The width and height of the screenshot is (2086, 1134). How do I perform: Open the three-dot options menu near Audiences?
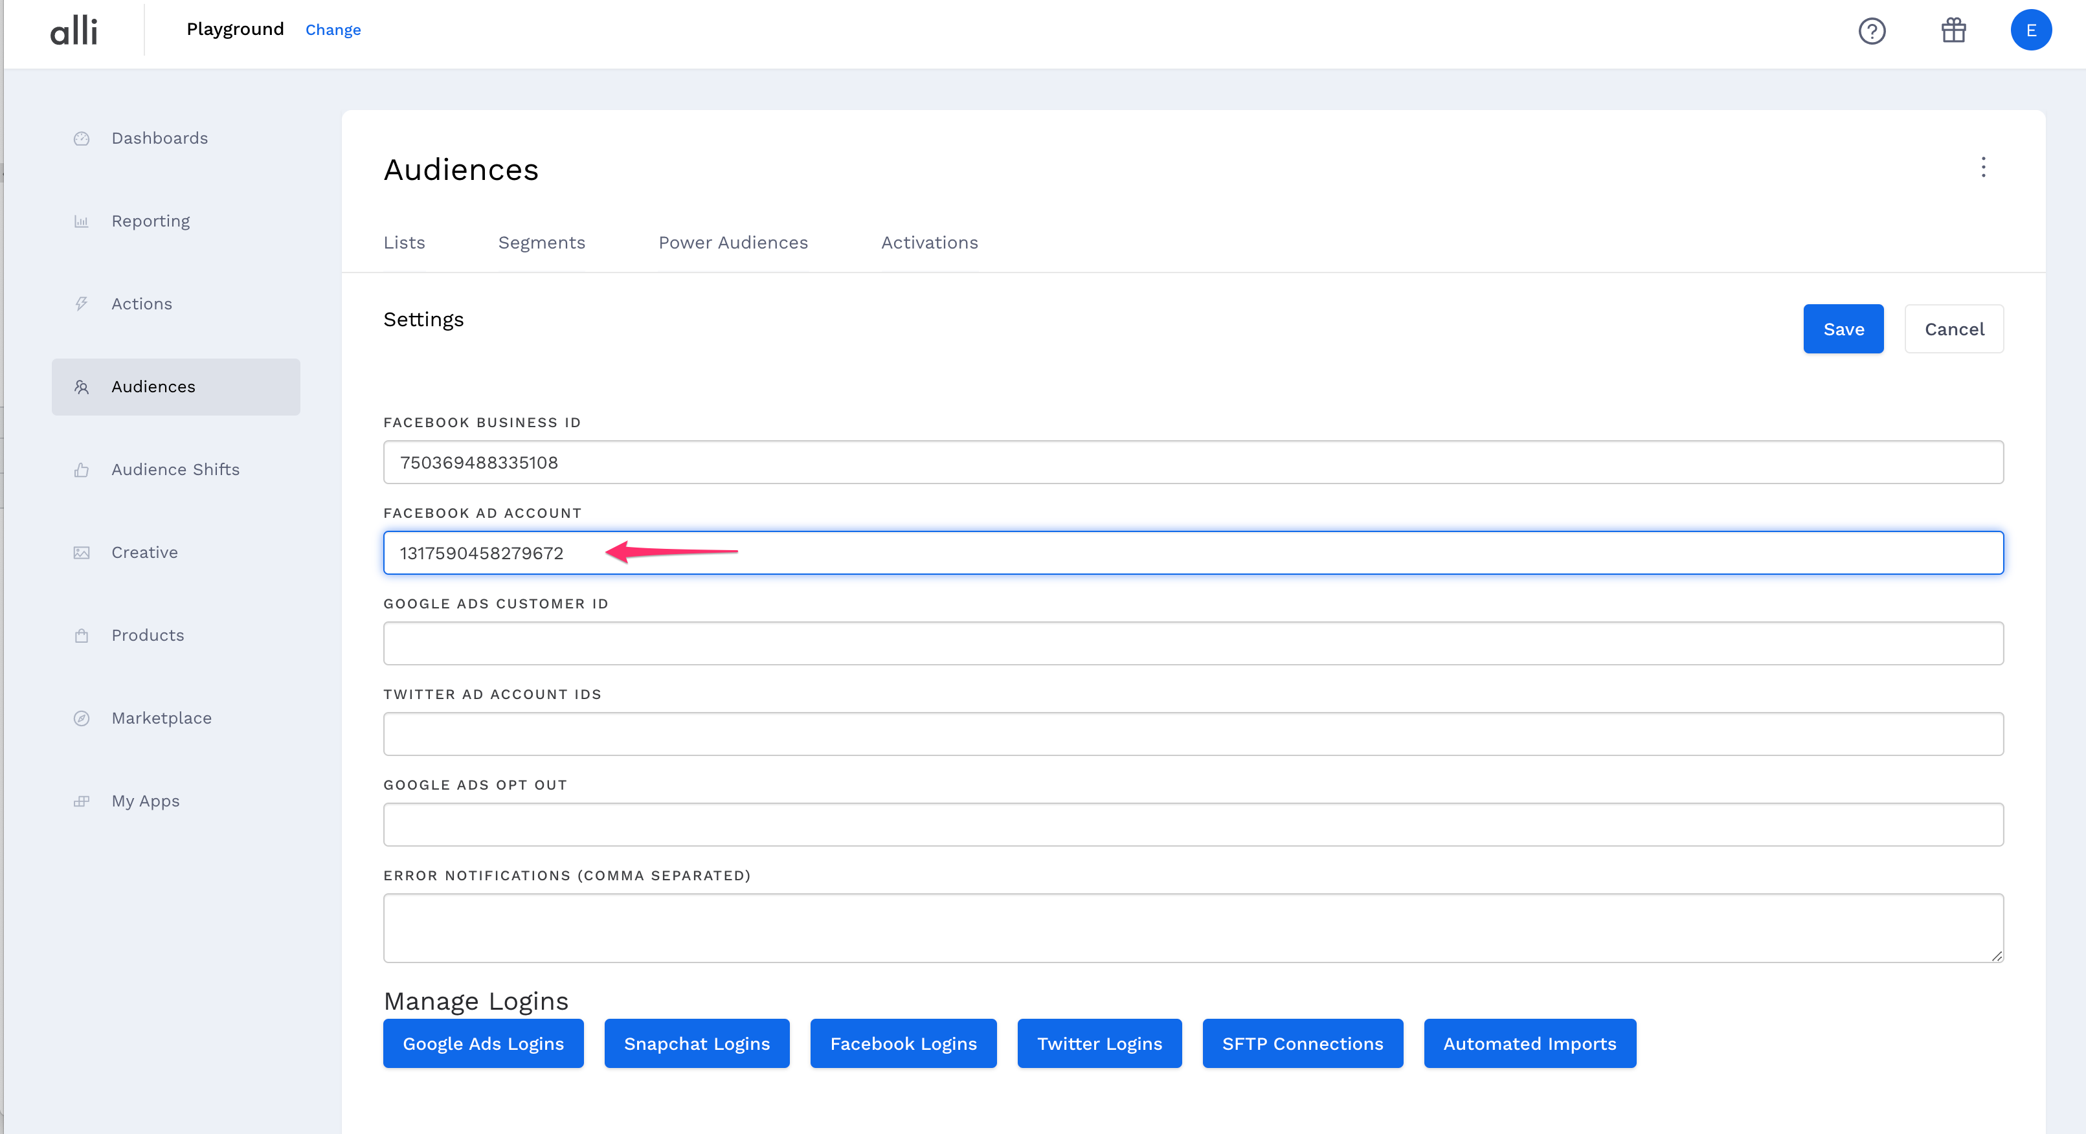point(1984,168)
